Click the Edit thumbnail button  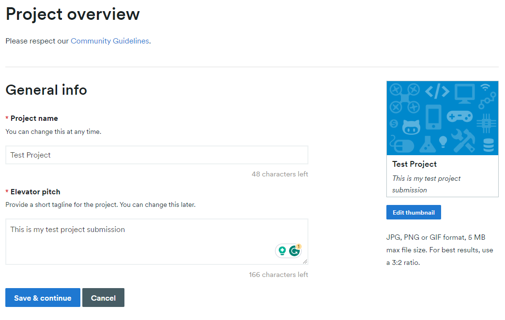coord(413,212)
